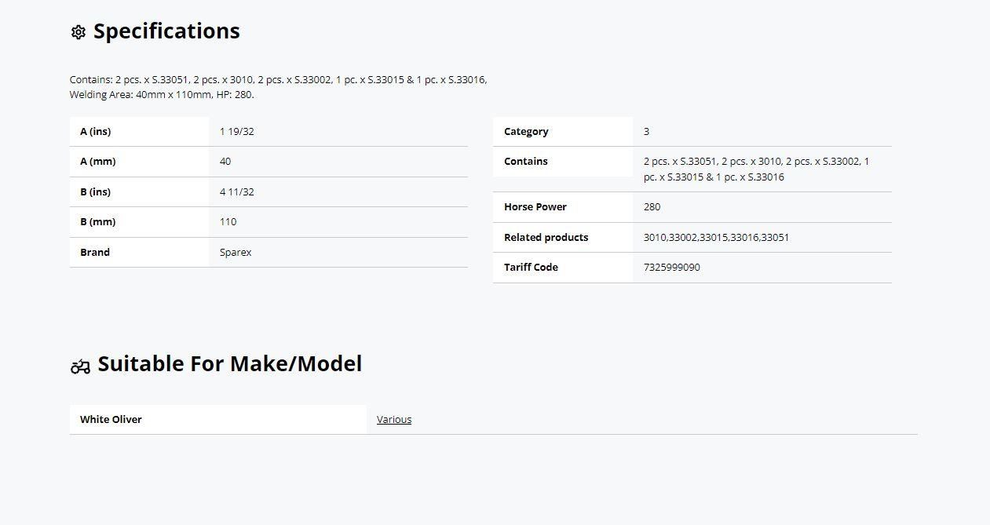This screenshot has height=525, width=990.
Task: Click the Horse Power value 280
Action: coord(652,207)
